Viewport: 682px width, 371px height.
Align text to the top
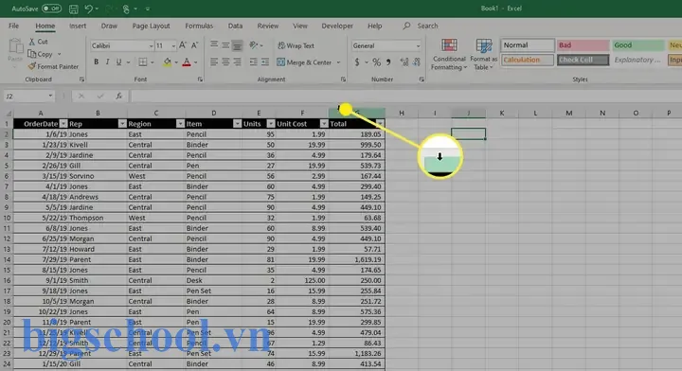click(214, 45)
